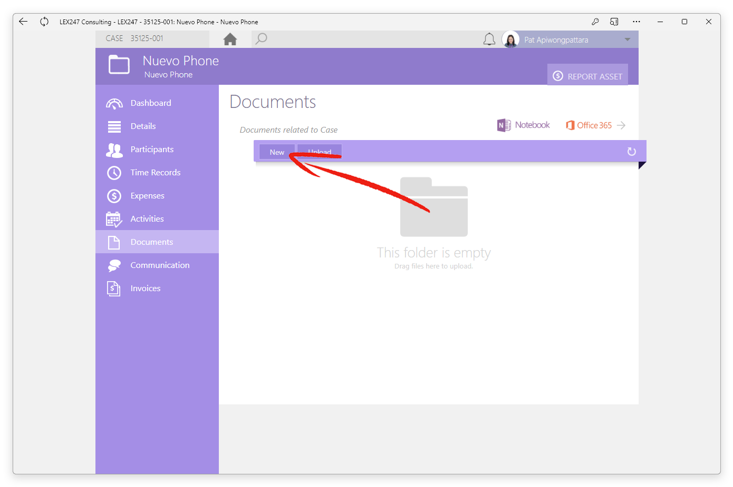Click the 'Documents related to Case' subtitle
Screen dimensions: 733x487
(x=288, y=130)
